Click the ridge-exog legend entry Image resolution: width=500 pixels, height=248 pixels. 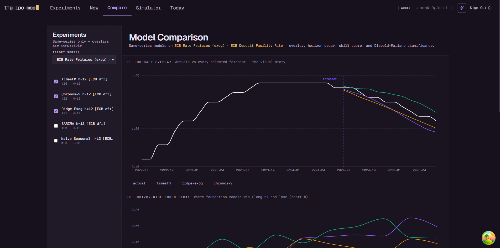point(190,183)
